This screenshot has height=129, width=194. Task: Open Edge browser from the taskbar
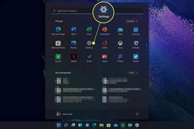point(94,125)
